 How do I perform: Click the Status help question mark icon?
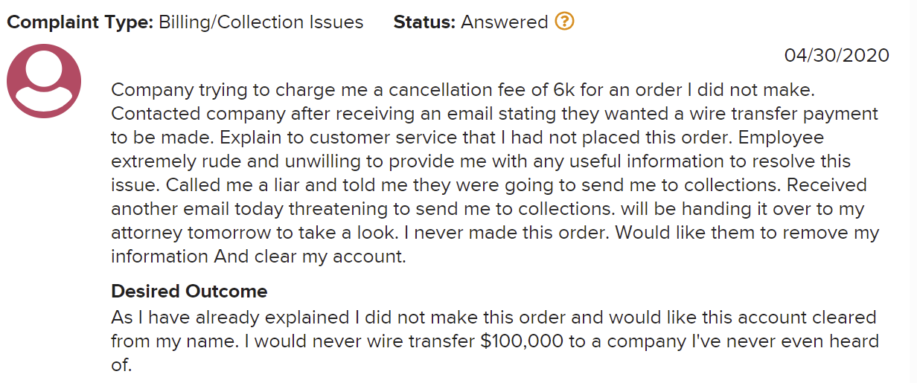(565, 22)
